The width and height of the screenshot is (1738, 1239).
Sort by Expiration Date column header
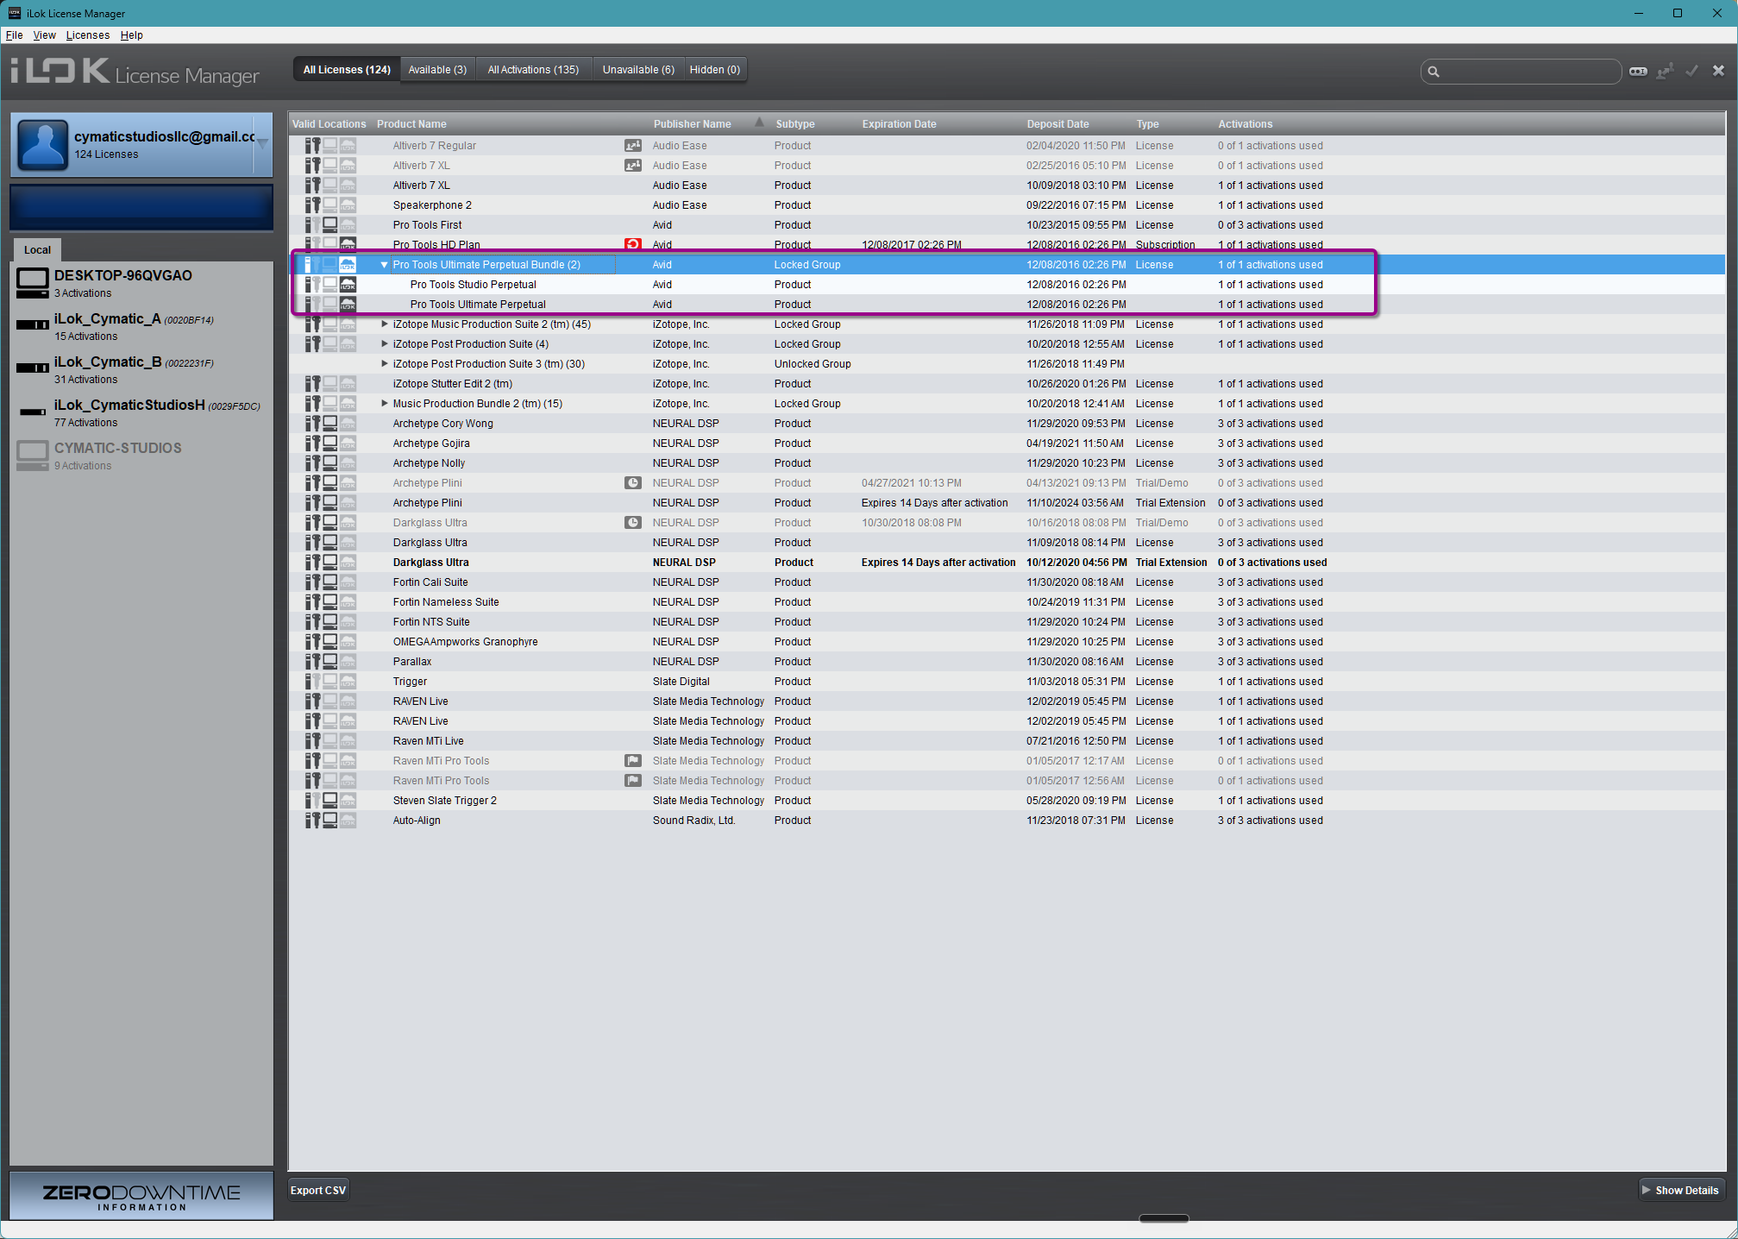[x=899, y=124]
